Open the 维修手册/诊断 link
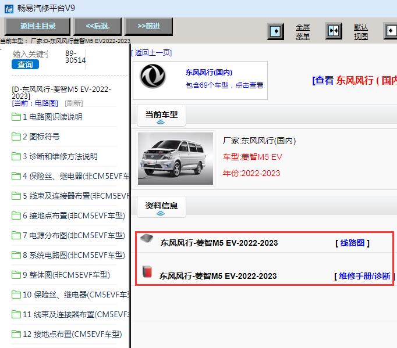397x348 pixels. click(x=364, y=276)
